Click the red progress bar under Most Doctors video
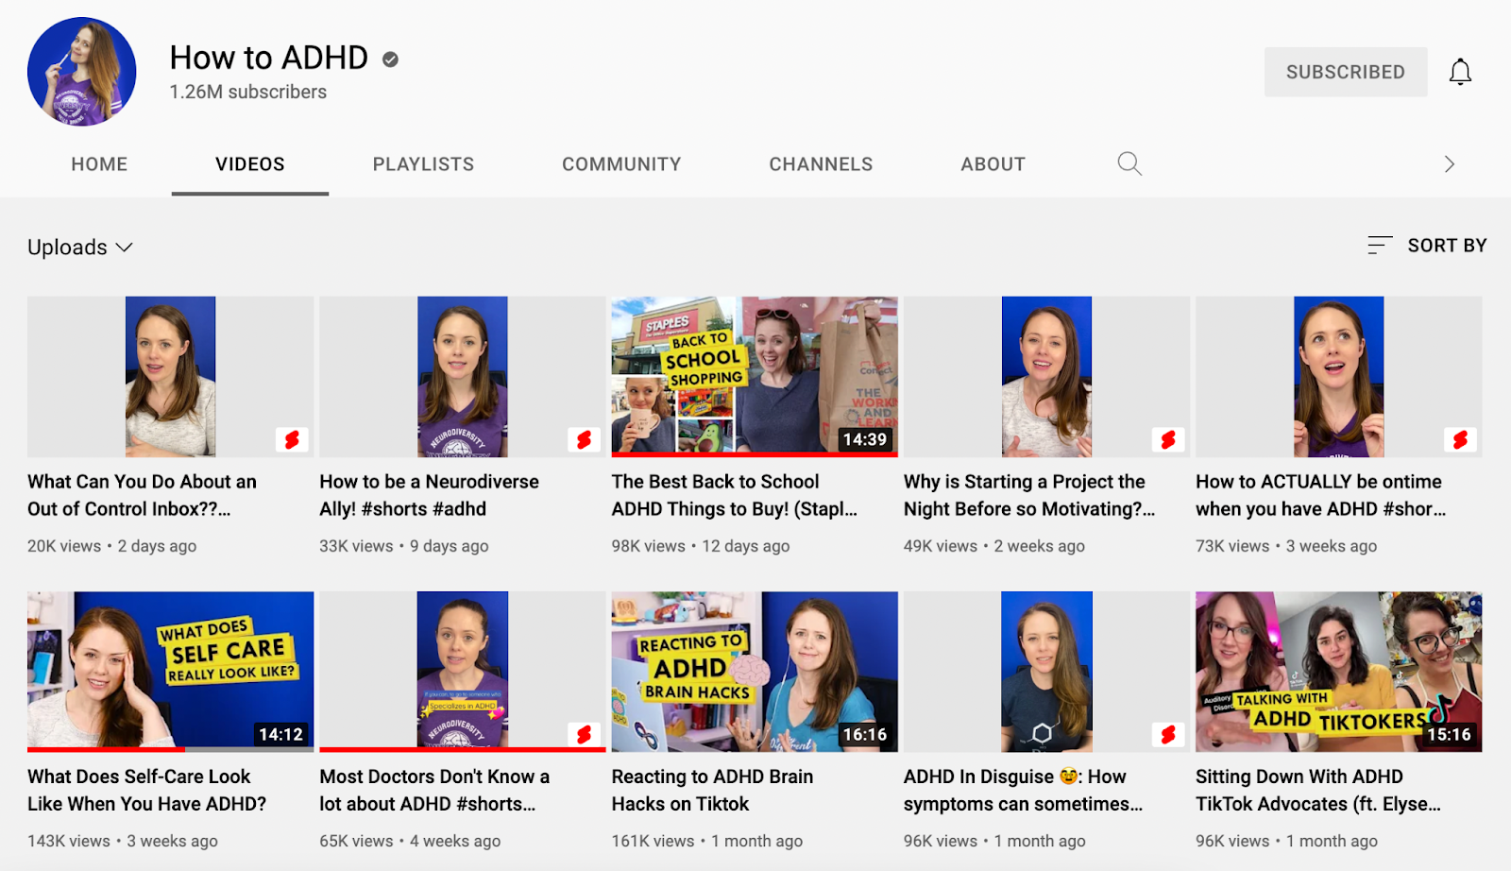The width and height of the screenshot is (1511, 871). tap(463, 749)
